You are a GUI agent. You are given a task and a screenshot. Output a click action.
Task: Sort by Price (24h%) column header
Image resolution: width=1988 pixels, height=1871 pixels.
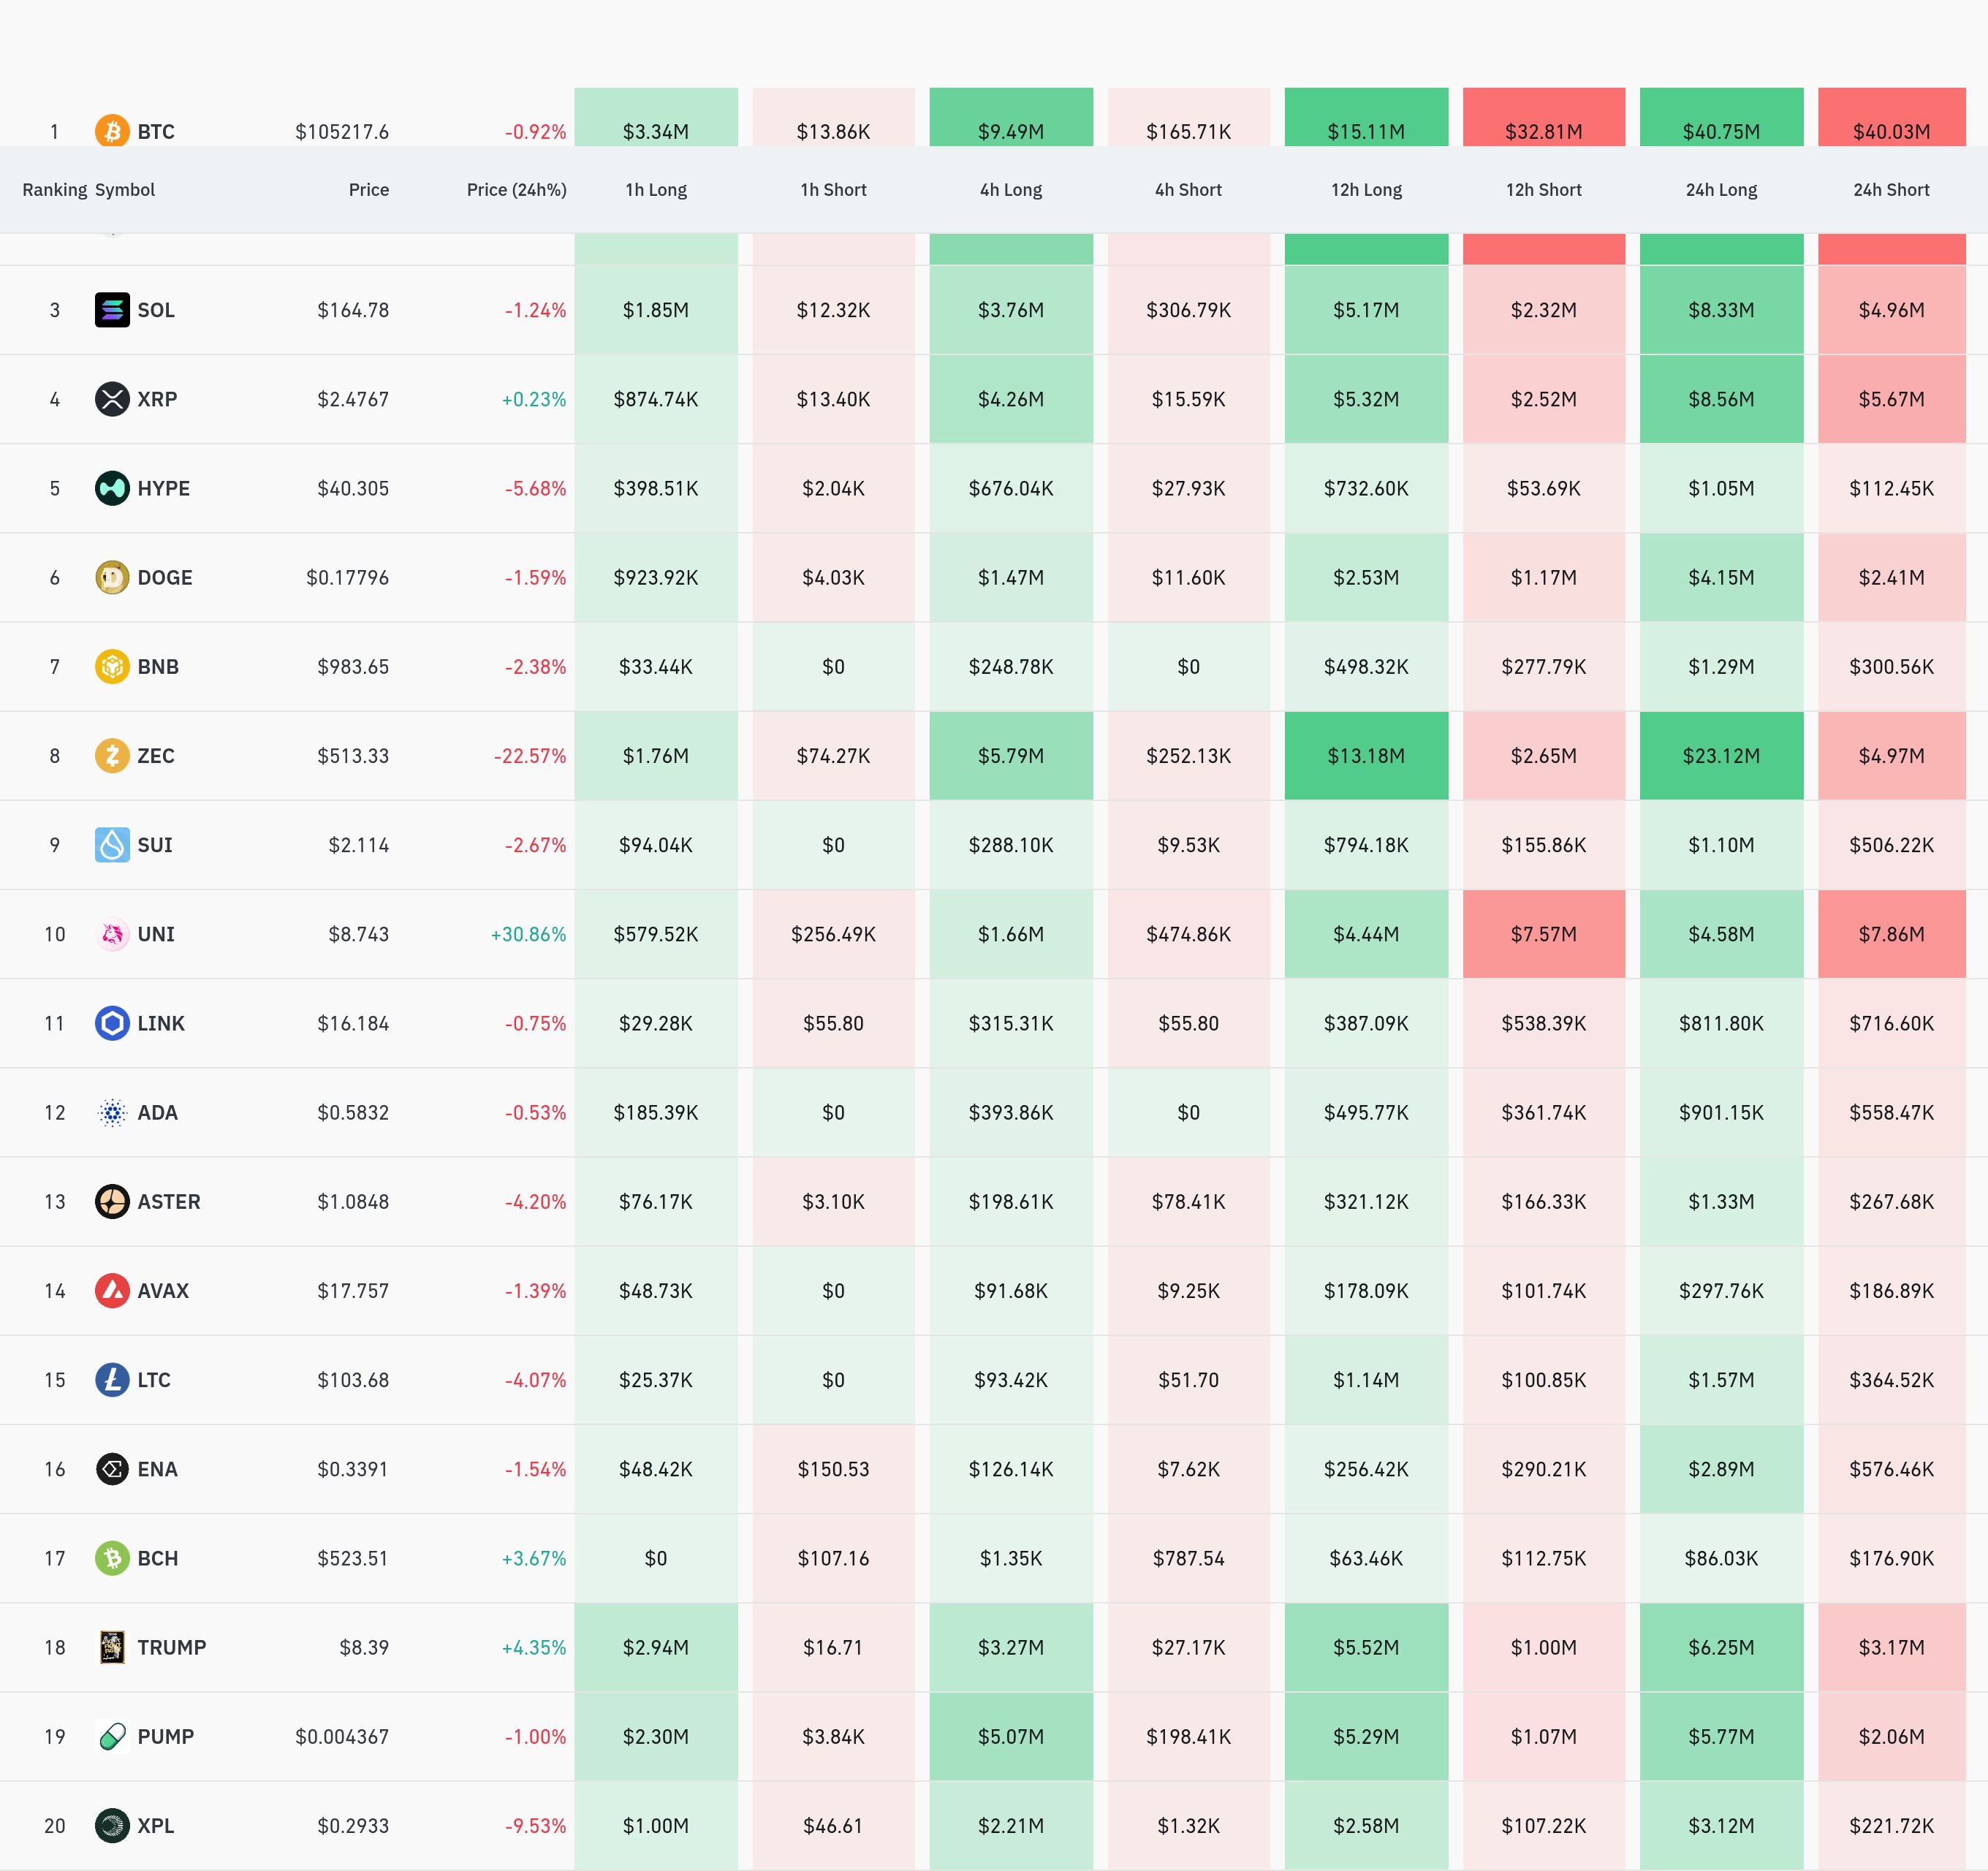[x=516, y=190]
